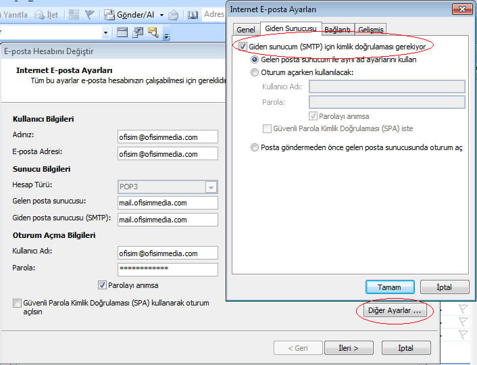Click the Diğer Ayarlar button
Image resolution: width=477 pixels, height=365 pixels.
(395, 310)
